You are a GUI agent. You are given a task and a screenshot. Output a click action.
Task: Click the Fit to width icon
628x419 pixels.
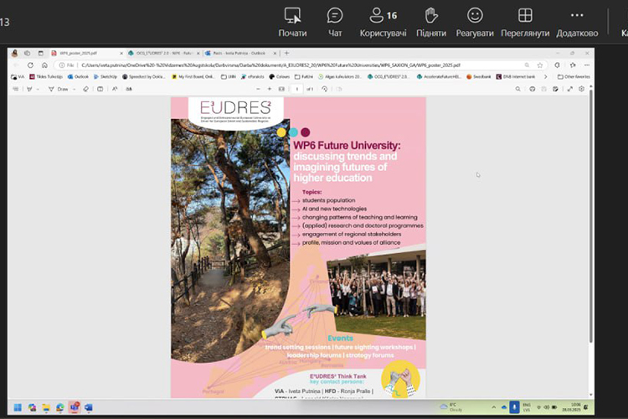pos(281,89)
